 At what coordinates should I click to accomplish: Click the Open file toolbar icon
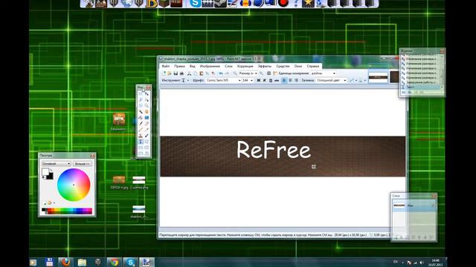coord(170,73)
